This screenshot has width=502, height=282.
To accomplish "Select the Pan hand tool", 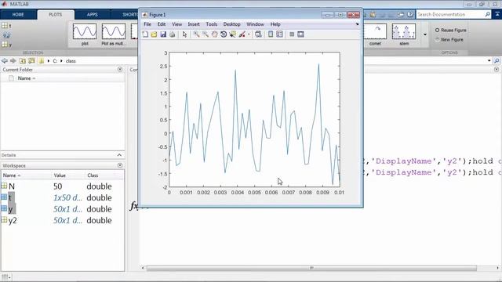I will pyautogui.click(x=214, y=34).
